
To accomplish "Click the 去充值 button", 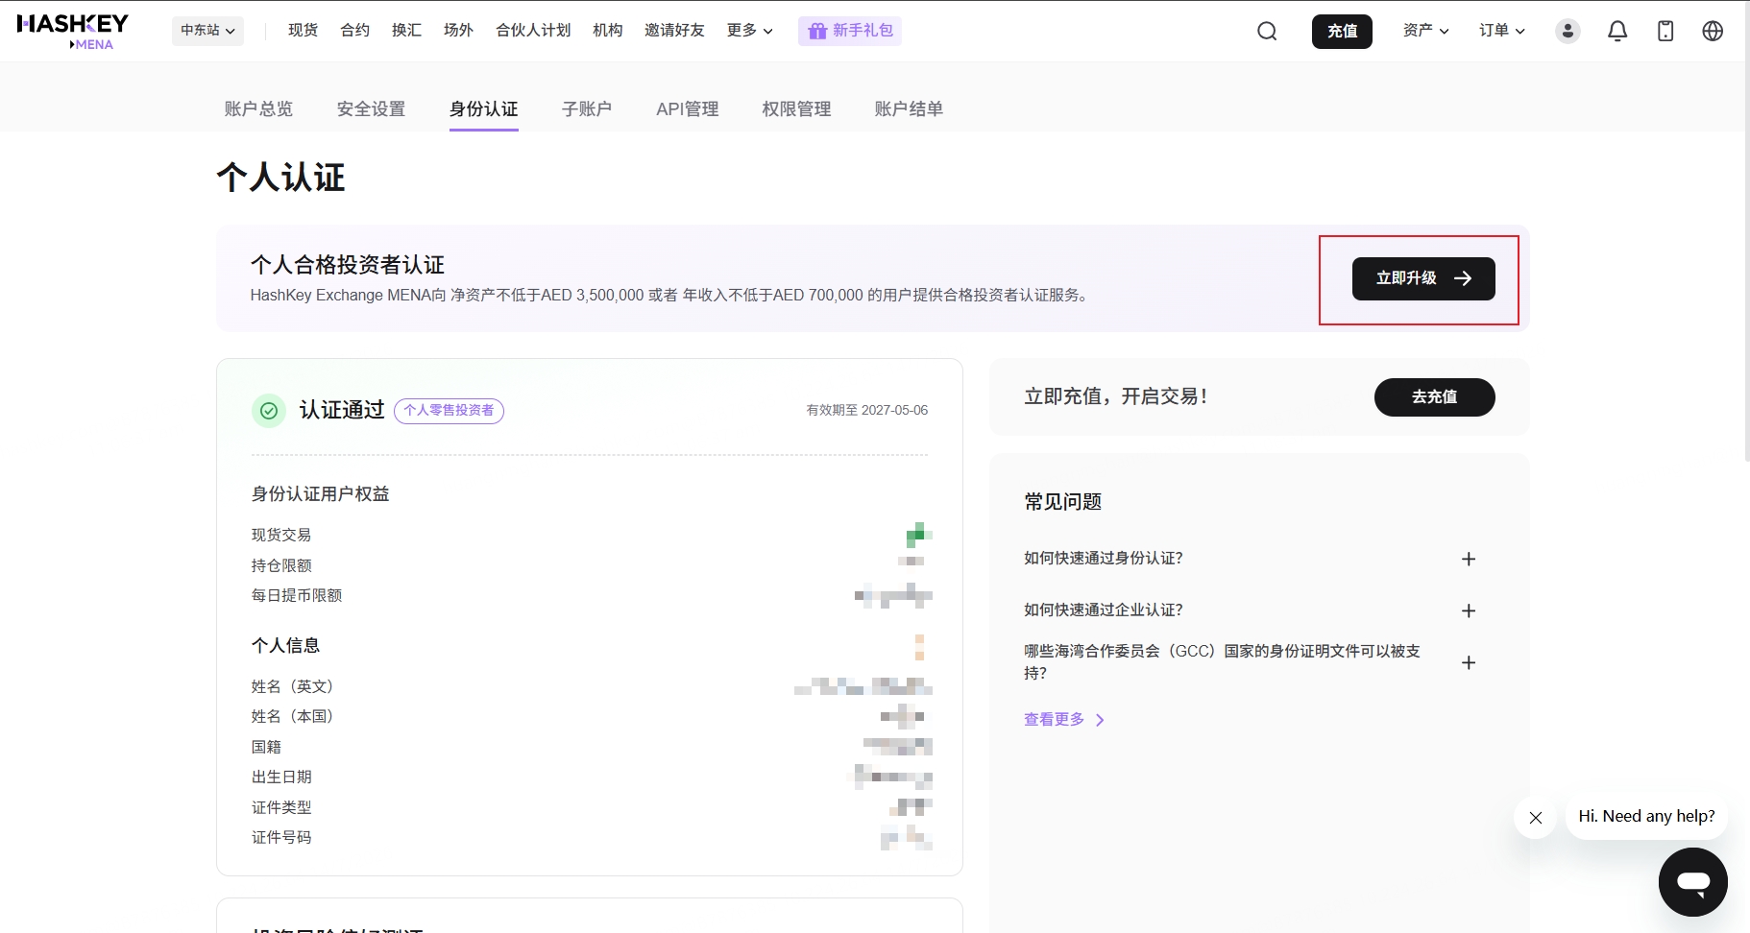I will pos(1435,397).
